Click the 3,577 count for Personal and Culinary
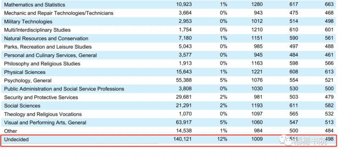Viewport: 338px width, 156px height. click(x=185, y=55)
